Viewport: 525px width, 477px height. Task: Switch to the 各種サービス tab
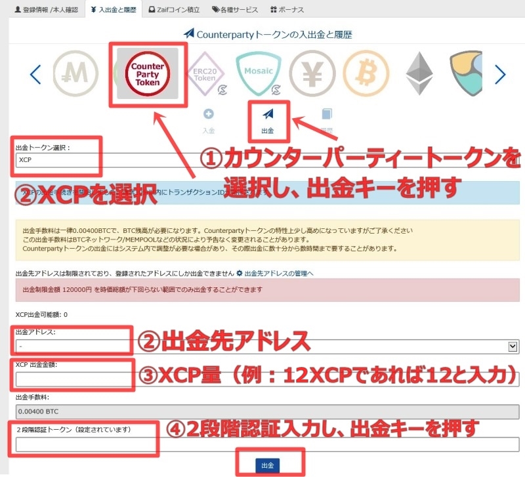coord(235,9)
